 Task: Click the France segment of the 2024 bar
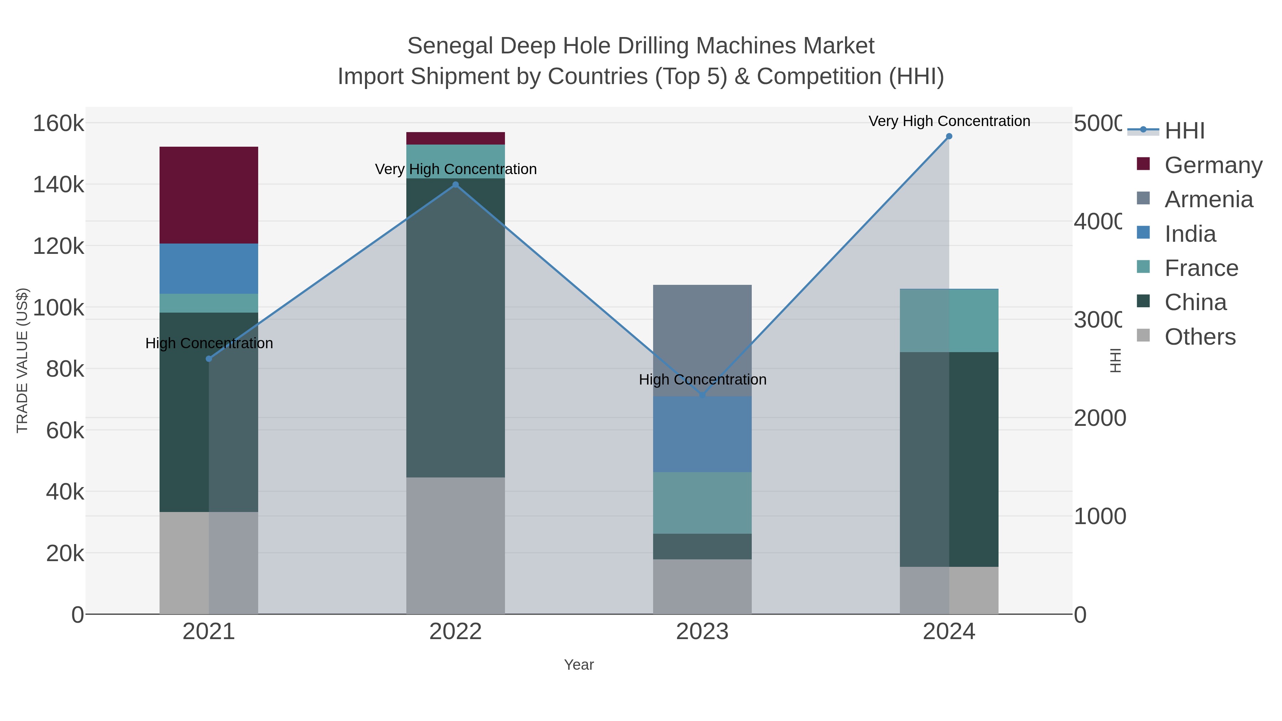point(949,321)
